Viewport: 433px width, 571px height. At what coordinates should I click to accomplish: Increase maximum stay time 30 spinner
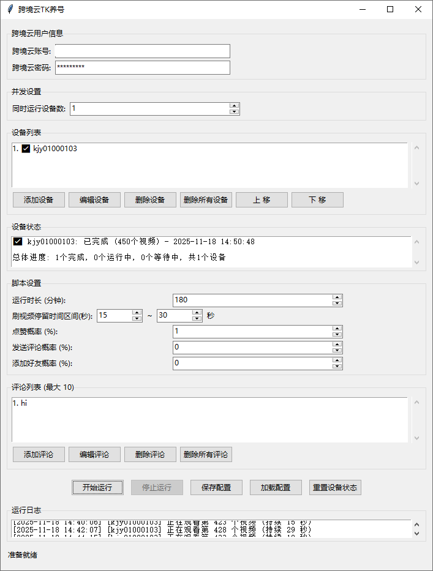pos(197,313)
